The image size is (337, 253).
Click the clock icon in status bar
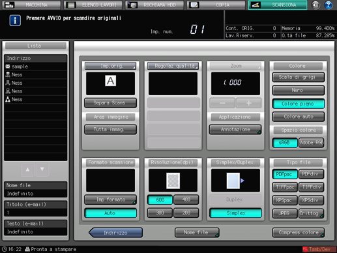5,249
